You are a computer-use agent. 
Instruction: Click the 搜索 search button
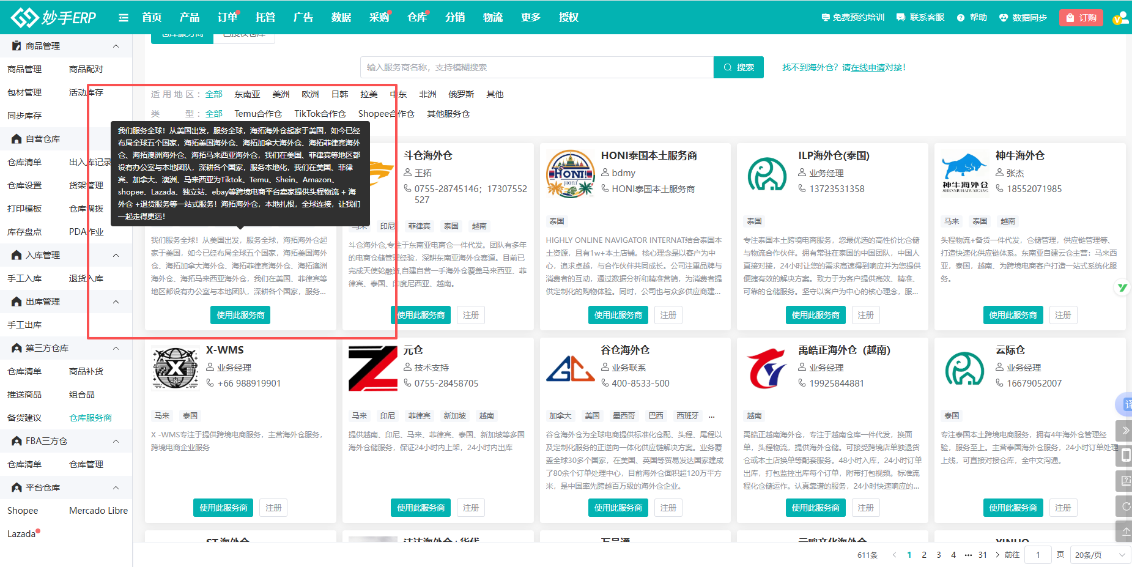click(739, 67)
